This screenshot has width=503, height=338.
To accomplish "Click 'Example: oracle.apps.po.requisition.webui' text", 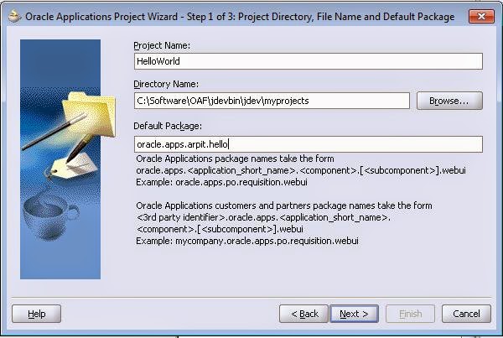I will point(221,182).
